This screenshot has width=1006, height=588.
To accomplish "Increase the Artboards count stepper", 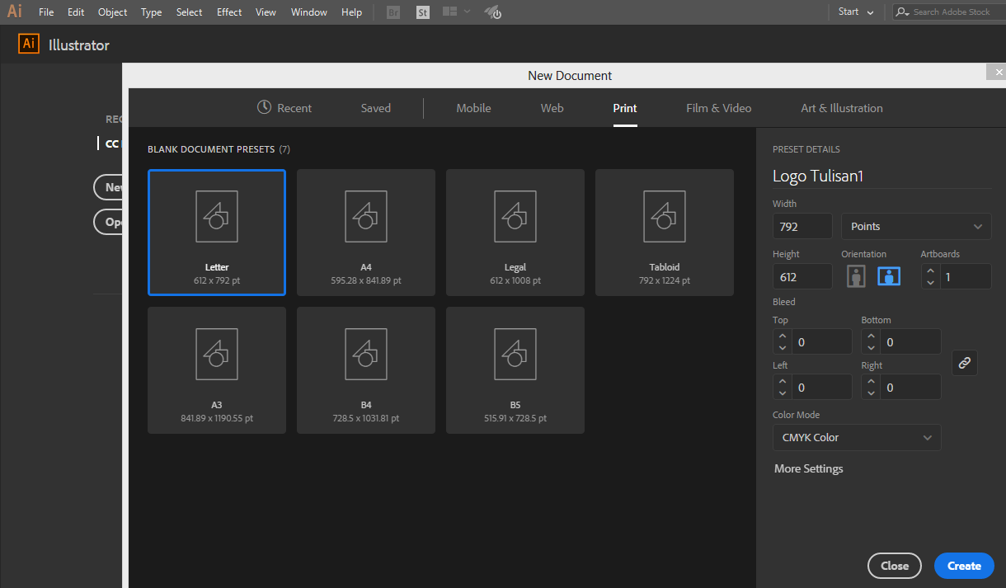I will 930,270.
